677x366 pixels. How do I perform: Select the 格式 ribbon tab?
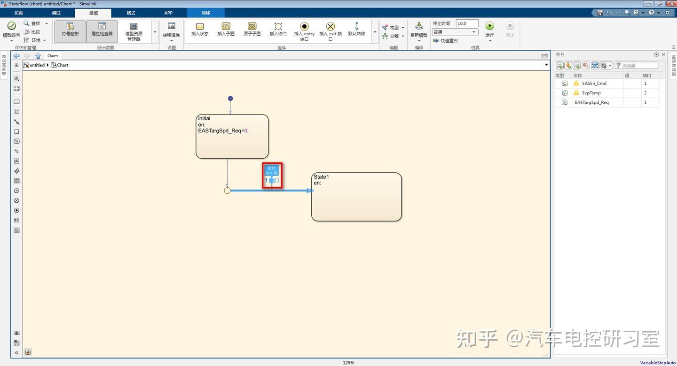[131, 13]
